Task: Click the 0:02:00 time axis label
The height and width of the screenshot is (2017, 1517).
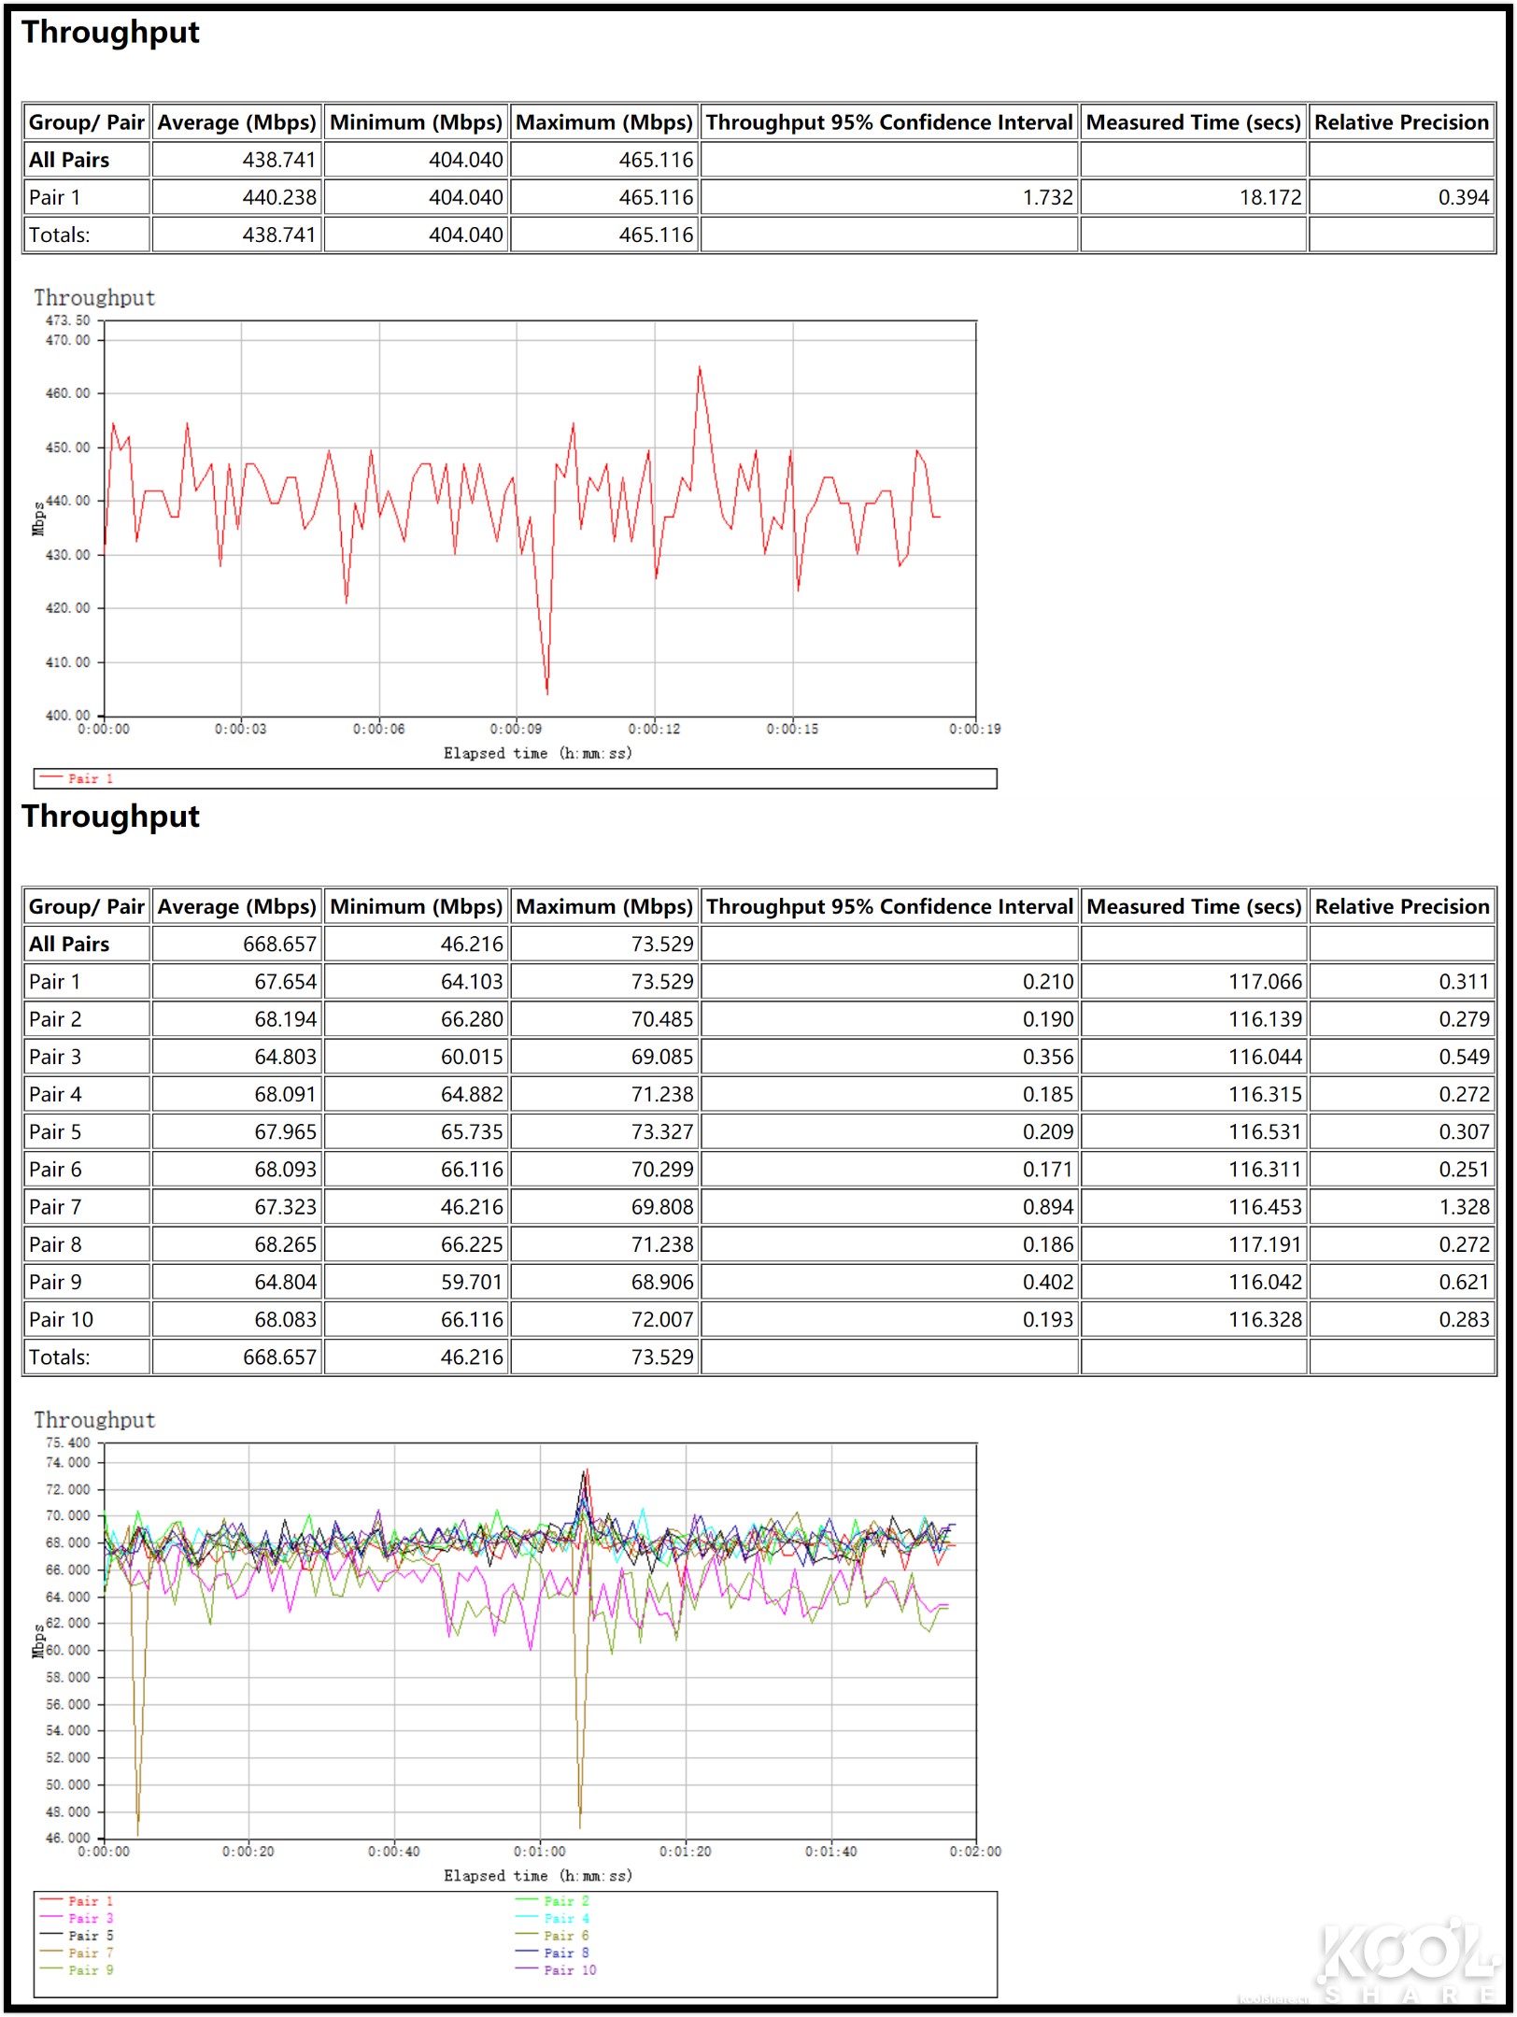Action: tap(975, 1851)
